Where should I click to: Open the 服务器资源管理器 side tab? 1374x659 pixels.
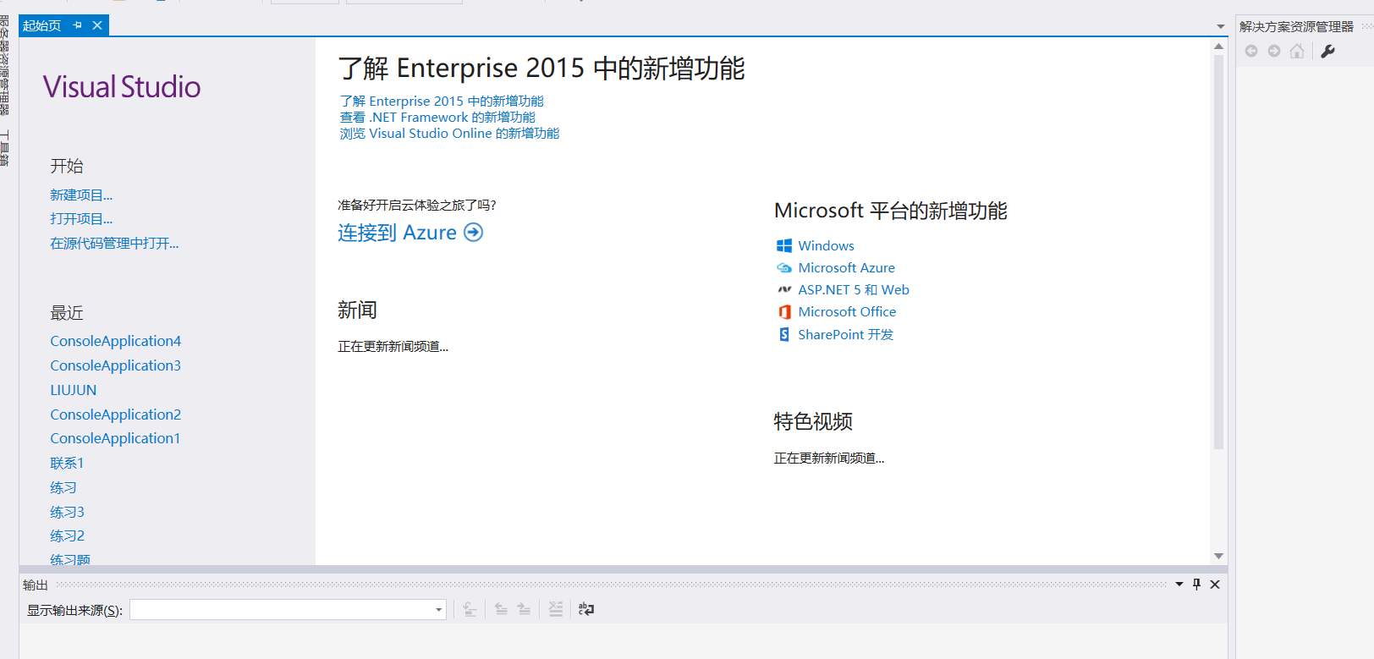(x=5, y=65)
